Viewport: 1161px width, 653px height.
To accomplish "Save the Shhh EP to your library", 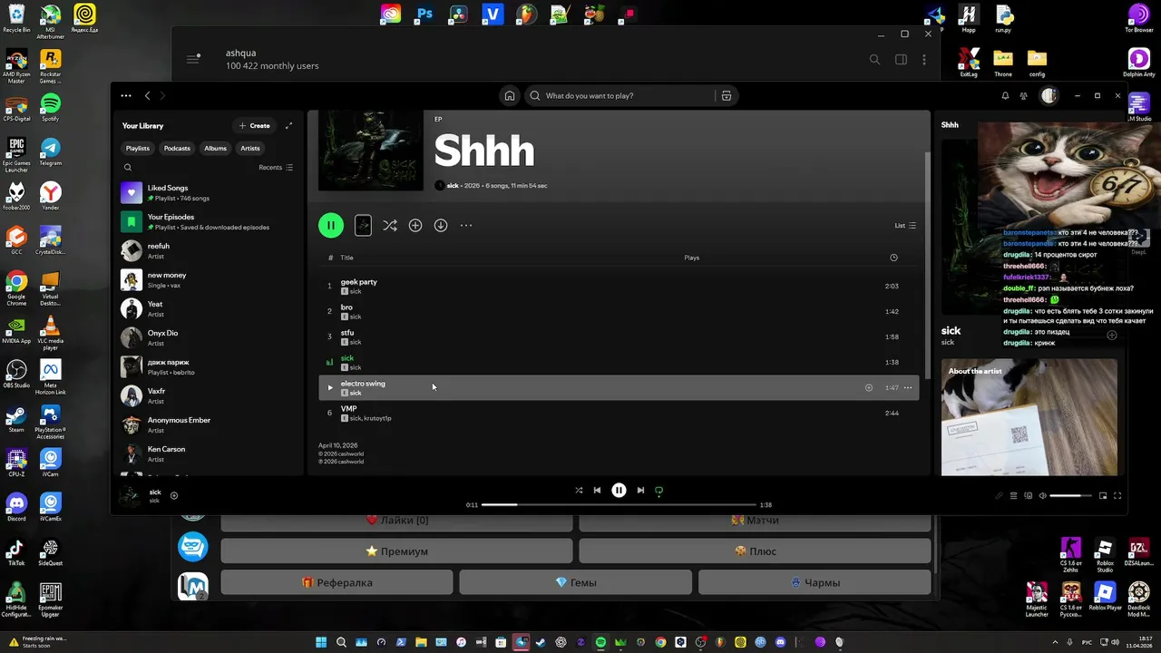I will coord(415,225).
